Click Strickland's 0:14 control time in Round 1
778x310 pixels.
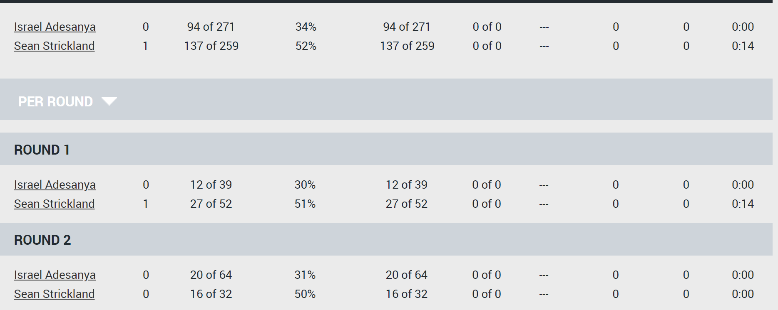click(x=743, y=204)
